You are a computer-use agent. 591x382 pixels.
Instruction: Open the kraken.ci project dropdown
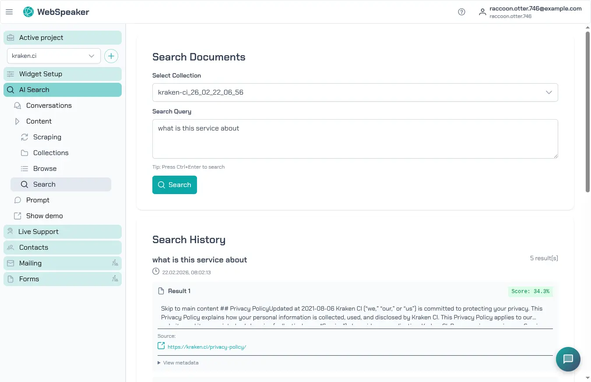[x=53, y=56]
